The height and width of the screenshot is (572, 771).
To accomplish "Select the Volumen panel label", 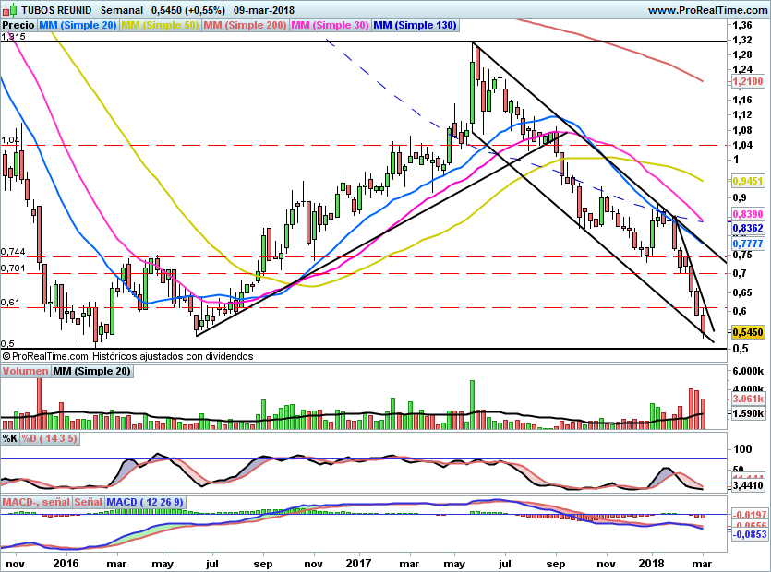I will 25,371.
